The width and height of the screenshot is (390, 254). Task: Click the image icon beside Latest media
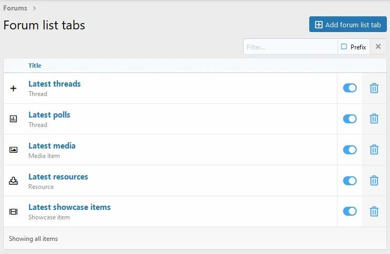(14, 150)
